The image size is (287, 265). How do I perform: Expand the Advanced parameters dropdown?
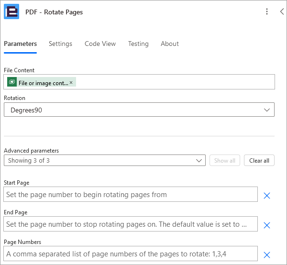[105, 160]
